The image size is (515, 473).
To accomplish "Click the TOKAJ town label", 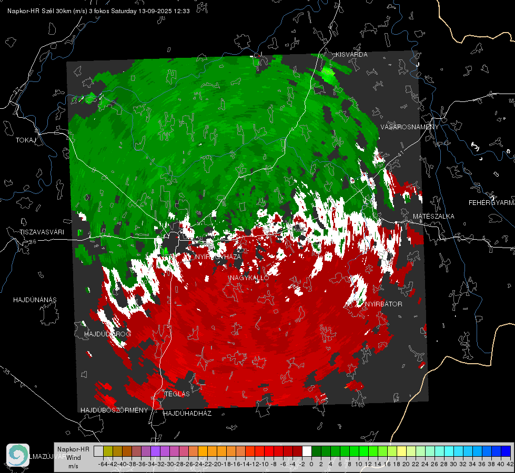I will 26,140.
